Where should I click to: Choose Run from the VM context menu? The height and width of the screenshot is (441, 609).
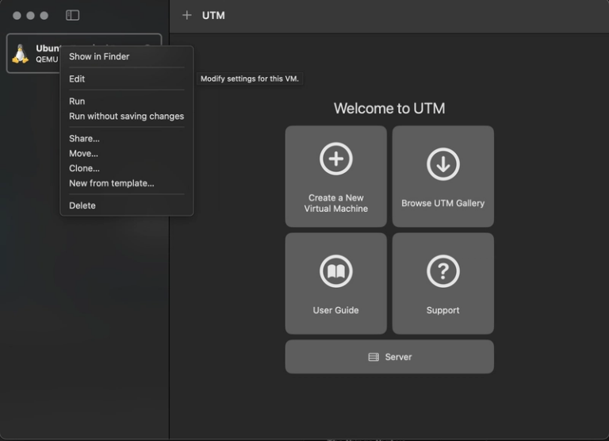(127, 102)
